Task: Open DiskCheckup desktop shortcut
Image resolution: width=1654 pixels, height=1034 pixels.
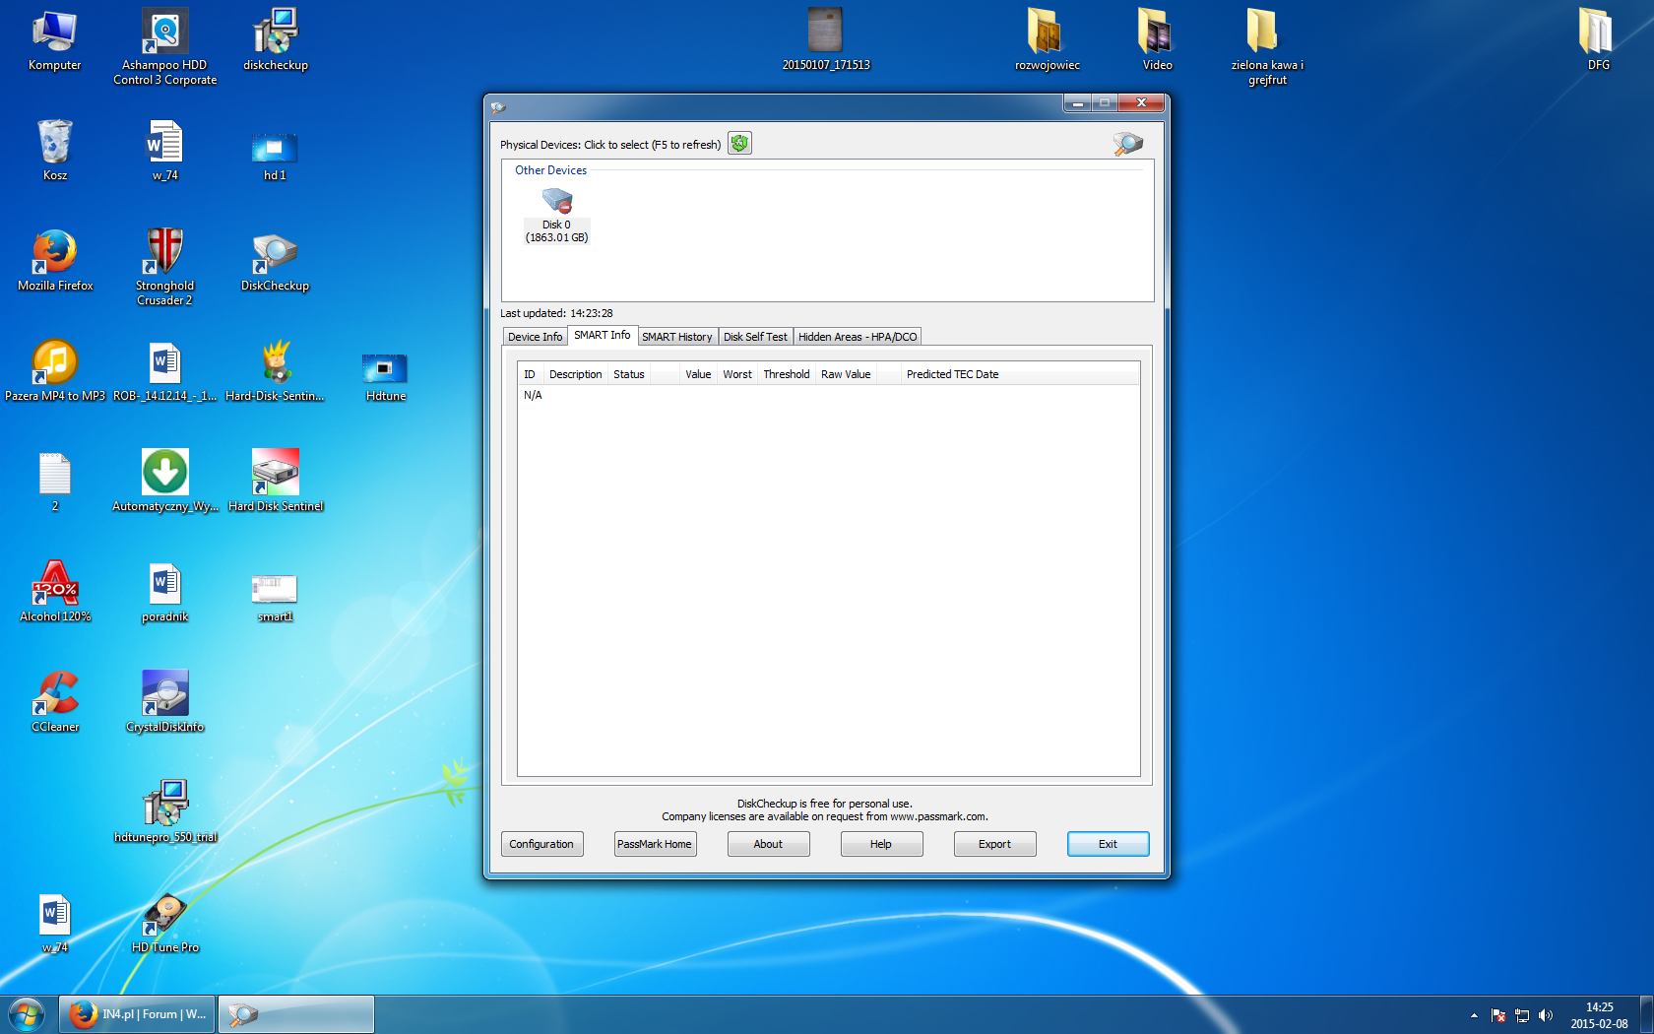Action: (x=276, y=261)
